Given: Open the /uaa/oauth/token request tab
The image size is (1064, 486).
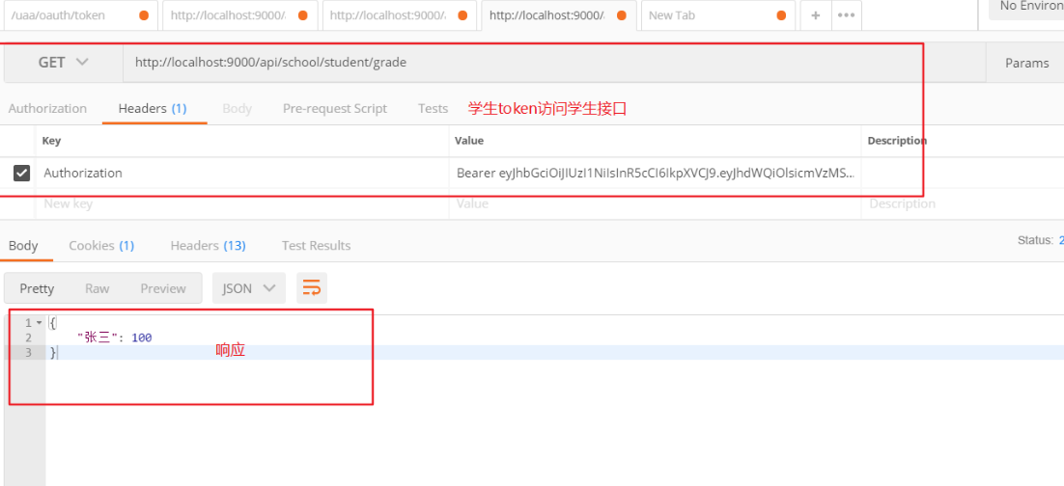Looking at the screenshot, I should 80,15.
